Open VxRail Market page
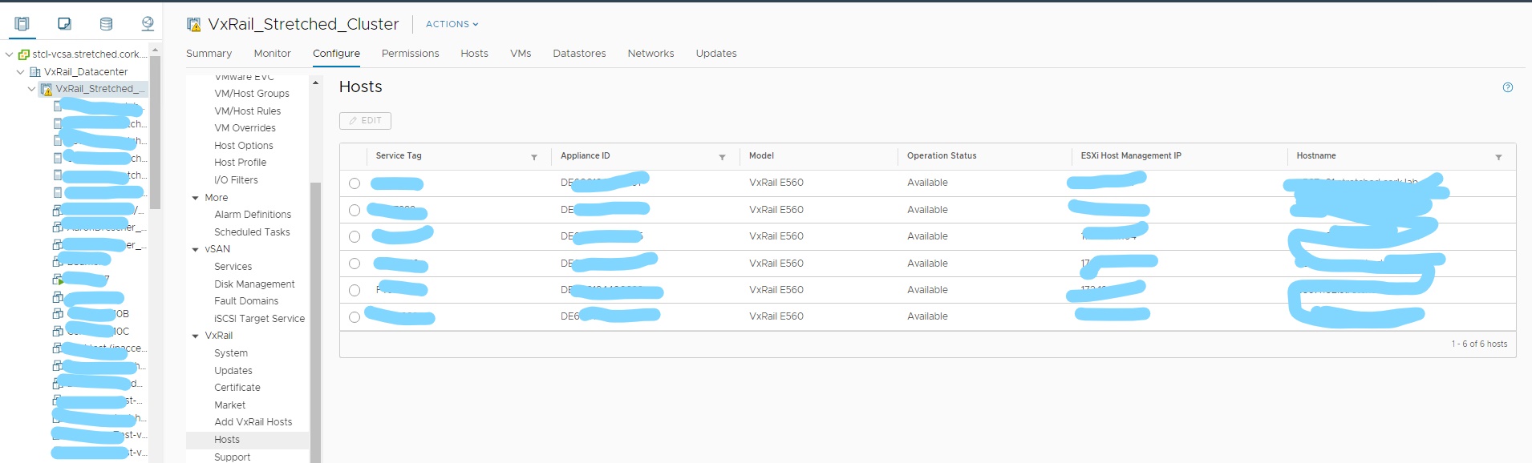The image size is (1532, 463). [229, 405]
